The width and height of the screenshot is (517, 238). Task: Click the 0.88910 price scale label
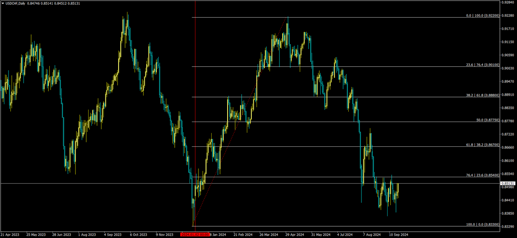point(507,95)
